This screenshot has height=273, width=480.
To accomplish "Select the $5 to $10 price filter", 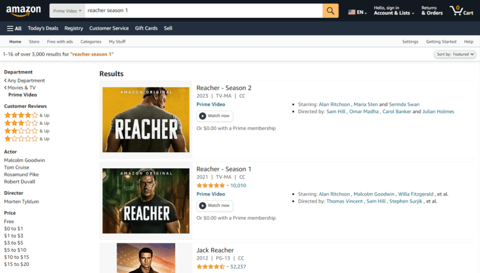I will pyautogui.click(x=15, y=250).
